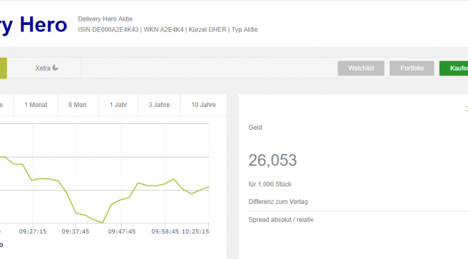Click the Geld price value 26,053
This screenshot has width=468, height=259.
(272, 160)
